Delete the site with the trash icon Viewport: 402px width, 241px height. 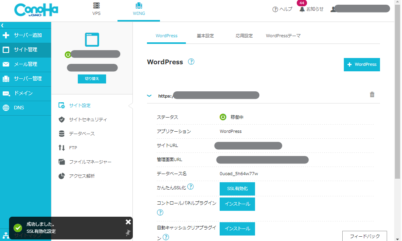click(x=372, y=94)
